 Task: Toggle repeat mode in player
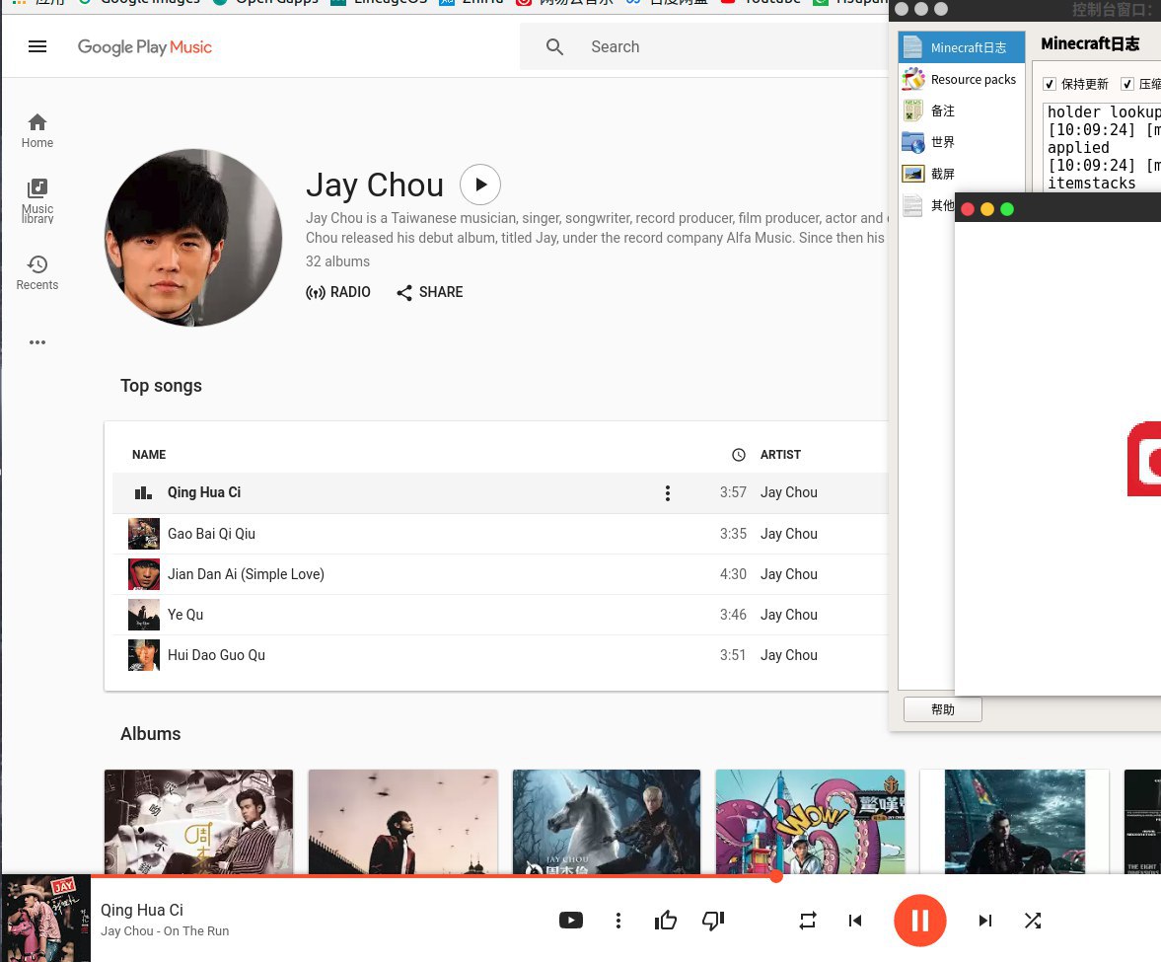click(808, 921)
